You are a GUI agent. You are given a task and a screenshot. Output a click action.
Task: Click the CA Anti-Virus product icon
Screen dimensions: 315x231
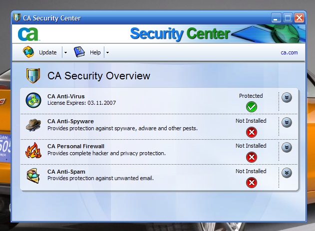click(33, 100)
